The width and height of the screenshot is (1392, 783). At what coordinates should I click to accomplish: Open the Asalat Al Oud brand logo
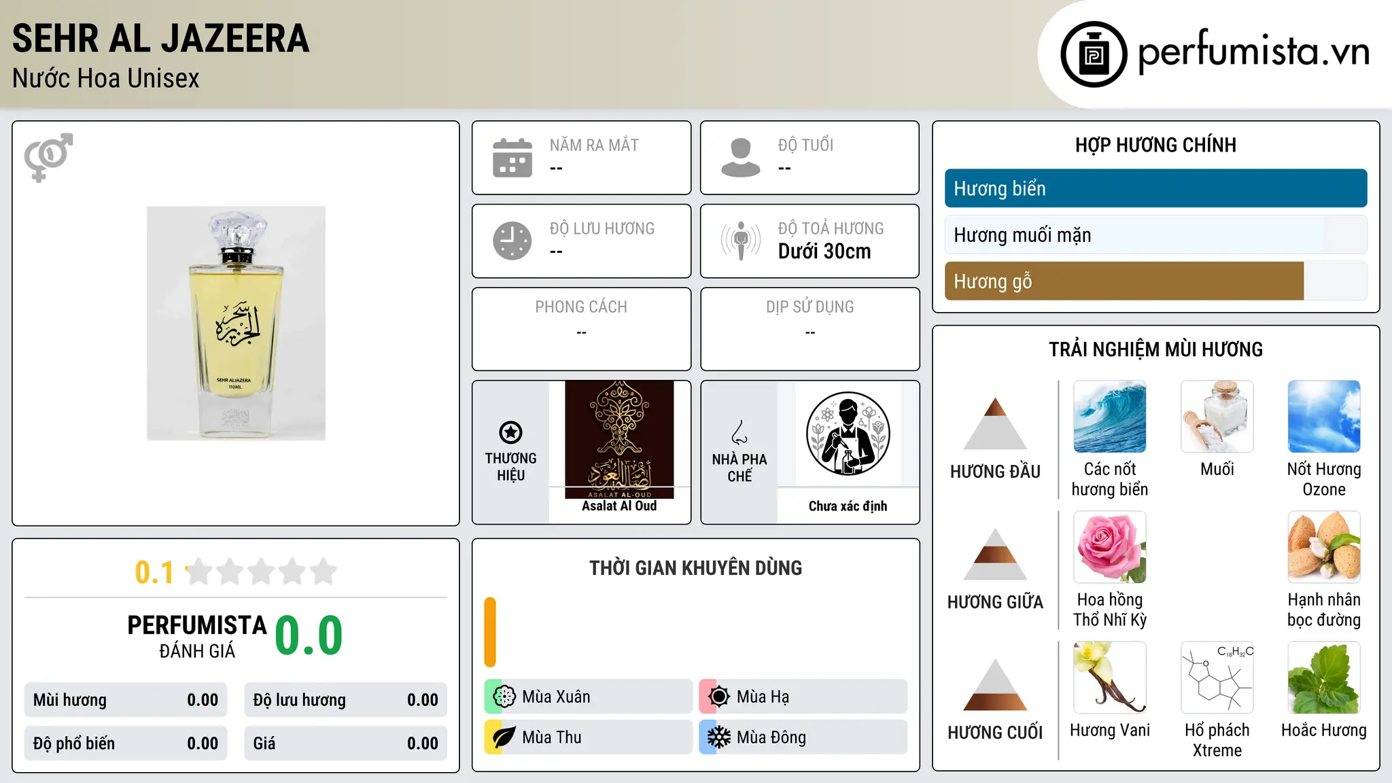(619, 440)
